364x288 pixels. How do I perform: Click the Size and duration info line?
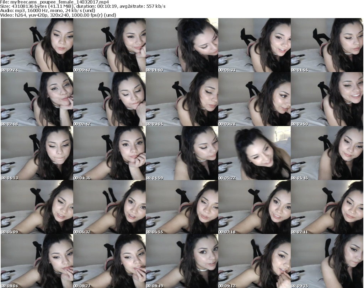click(83, 6)
